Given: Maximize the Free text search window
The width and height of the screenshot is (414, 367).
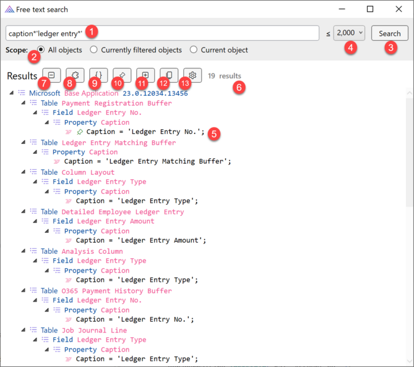Looking at the screenshot, I should pos(370,9).
